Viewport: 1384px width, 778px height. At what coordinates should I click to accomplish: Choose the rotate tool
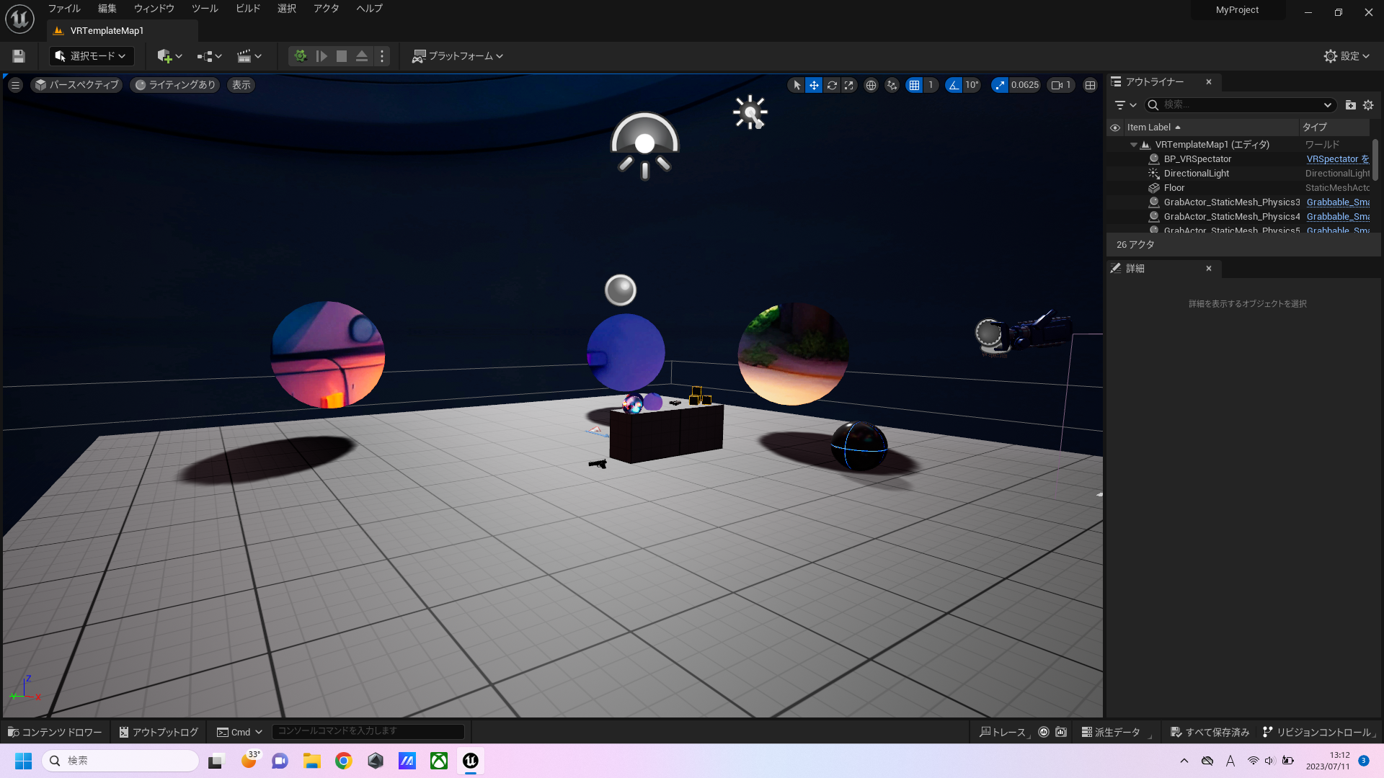click(x=832, y=85)
